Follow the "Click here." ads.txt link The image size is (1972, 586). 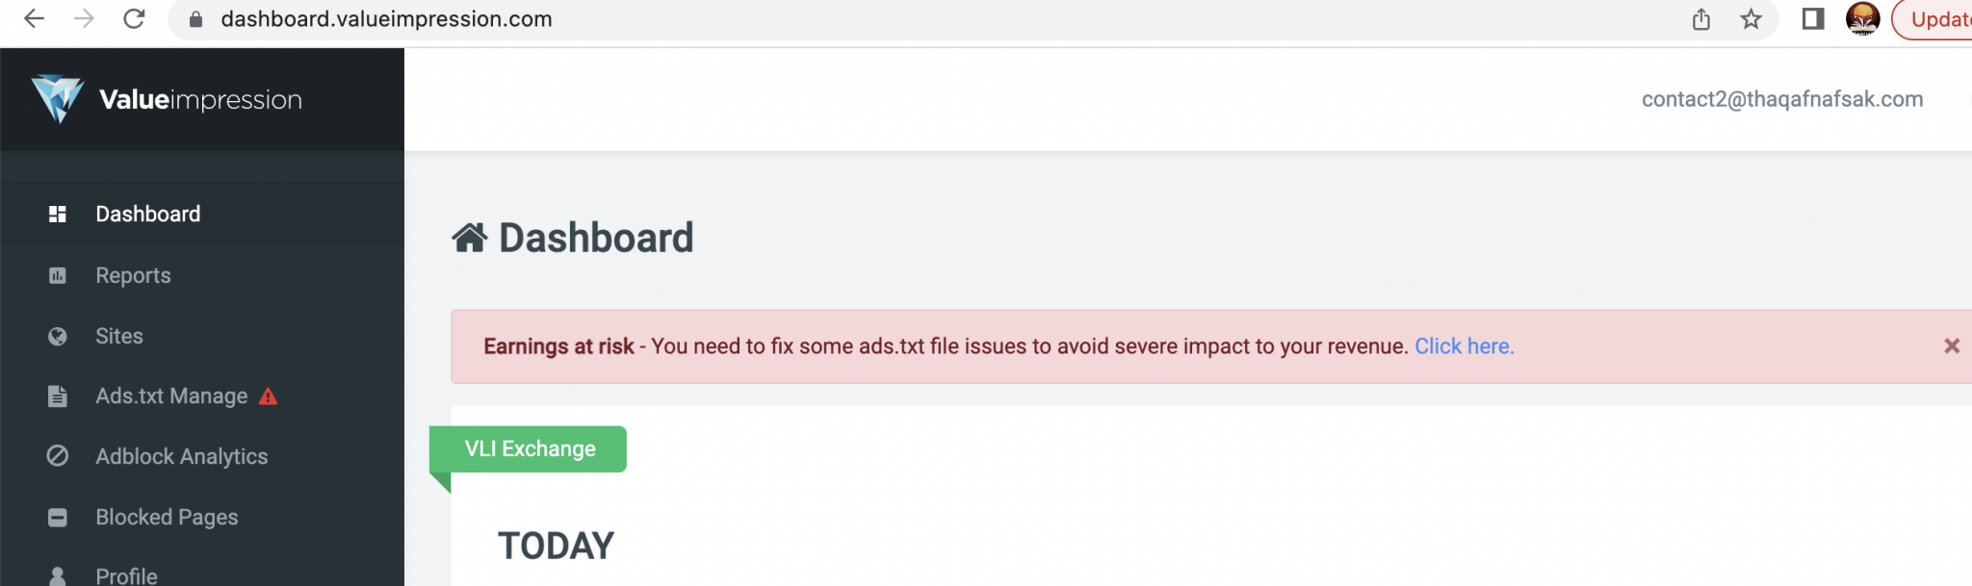coord(1465,346)
